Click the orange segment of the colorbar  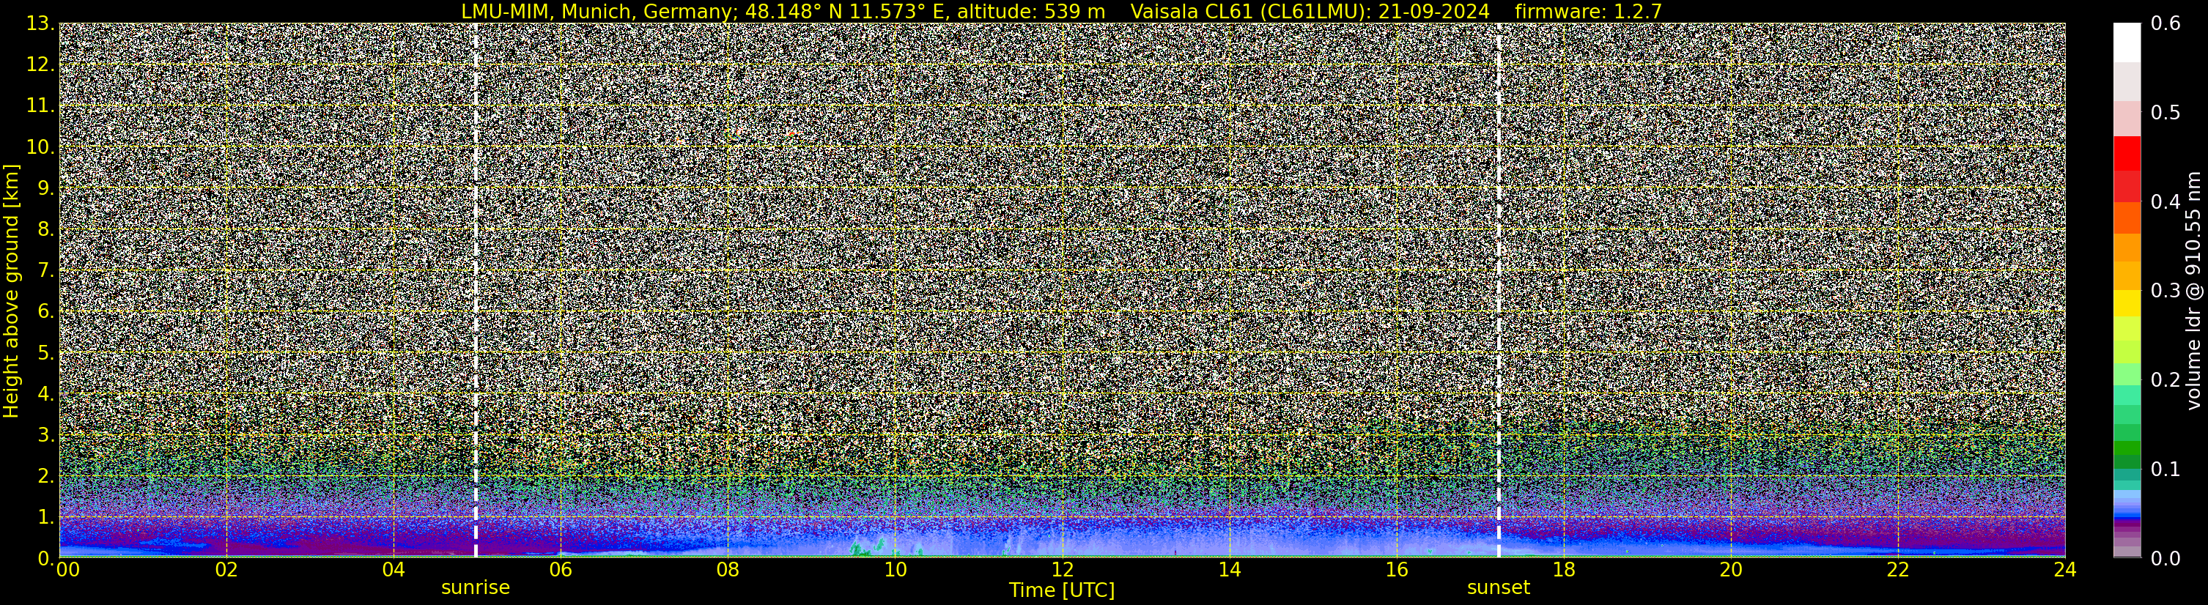(x=2127, y=246)
